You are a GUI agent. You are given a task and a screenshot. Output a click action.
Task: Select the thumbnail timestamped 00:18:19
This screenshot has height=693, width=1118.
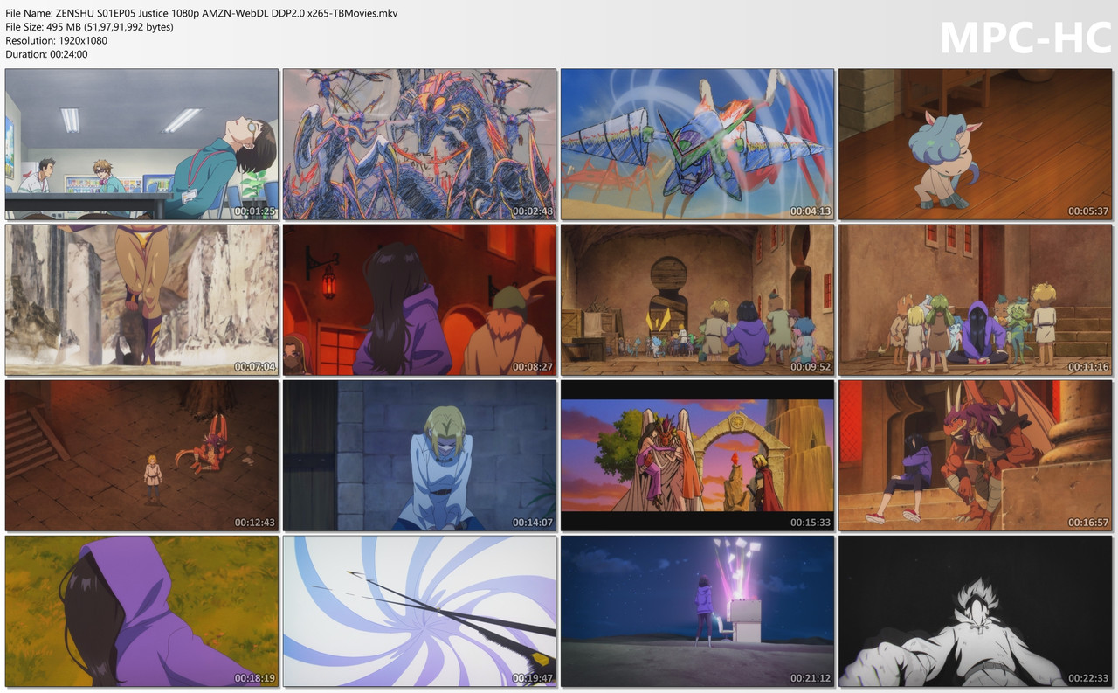[x=141, y=611]
